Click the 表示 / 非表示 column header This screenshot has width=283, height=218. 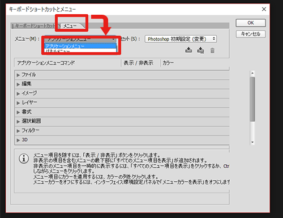pos(139,63)
